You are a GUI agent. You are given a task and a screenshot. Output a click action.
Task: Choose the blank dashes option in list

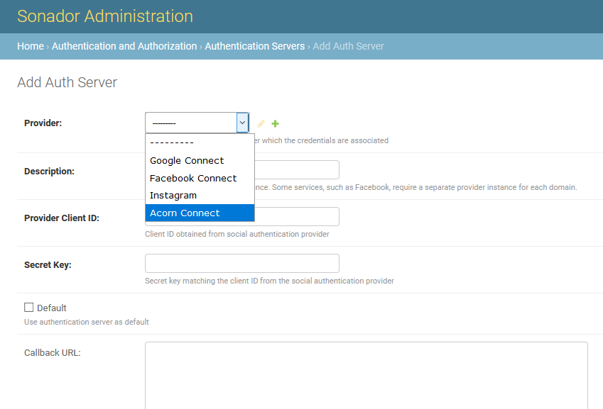coord(172,143)
